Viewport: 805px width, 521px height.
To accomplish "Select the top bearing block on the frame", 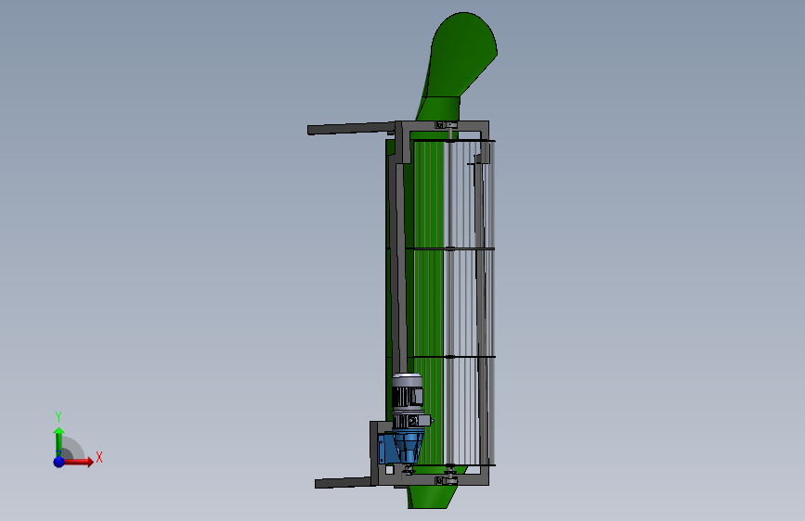I will 446,124.
